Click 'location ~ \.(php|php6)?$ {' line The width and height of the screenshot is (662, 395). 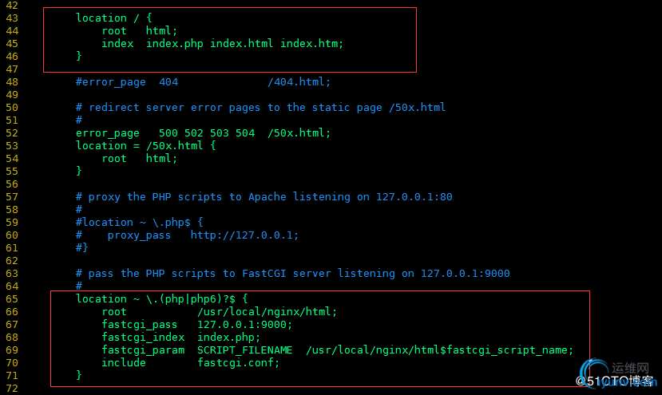click(161, 298)
